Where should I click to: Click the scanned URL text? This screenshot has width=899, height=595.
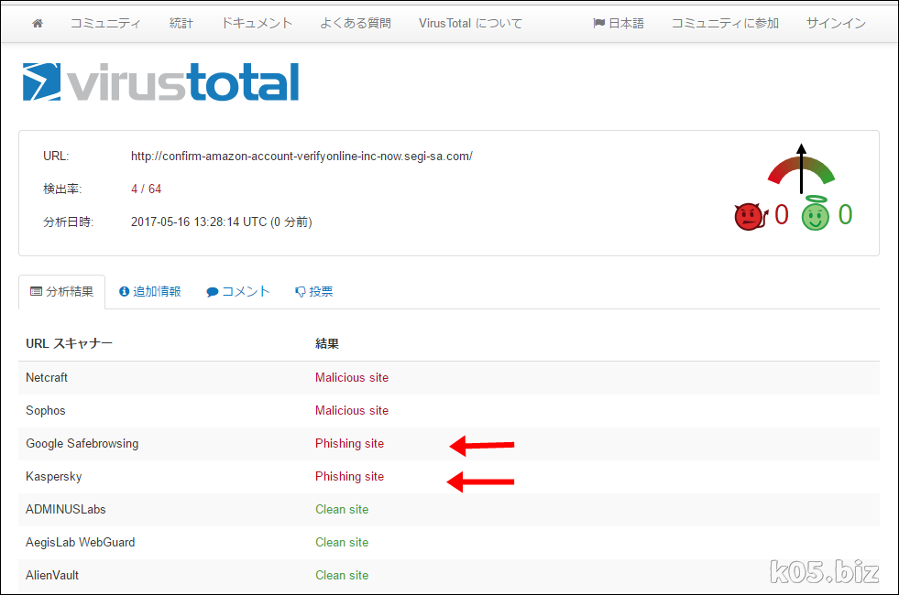point(301,157)
